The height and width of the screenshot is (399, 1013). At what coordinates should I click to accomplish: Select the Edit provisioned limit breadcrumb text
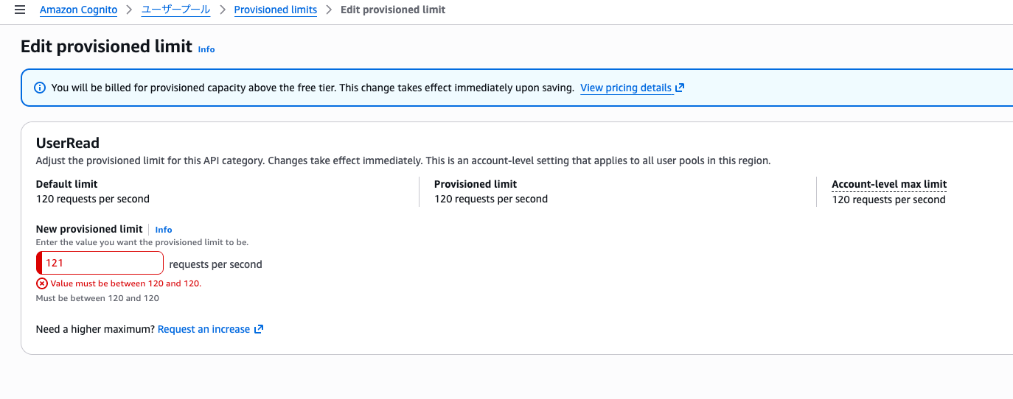tap(393, 10)
